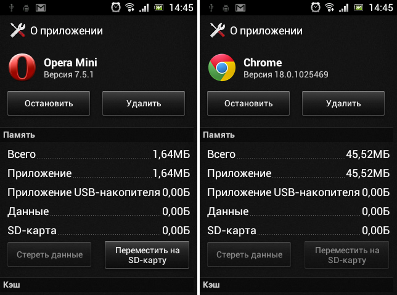Stop Chrome with Остановить button

click(x=248, y=103)
